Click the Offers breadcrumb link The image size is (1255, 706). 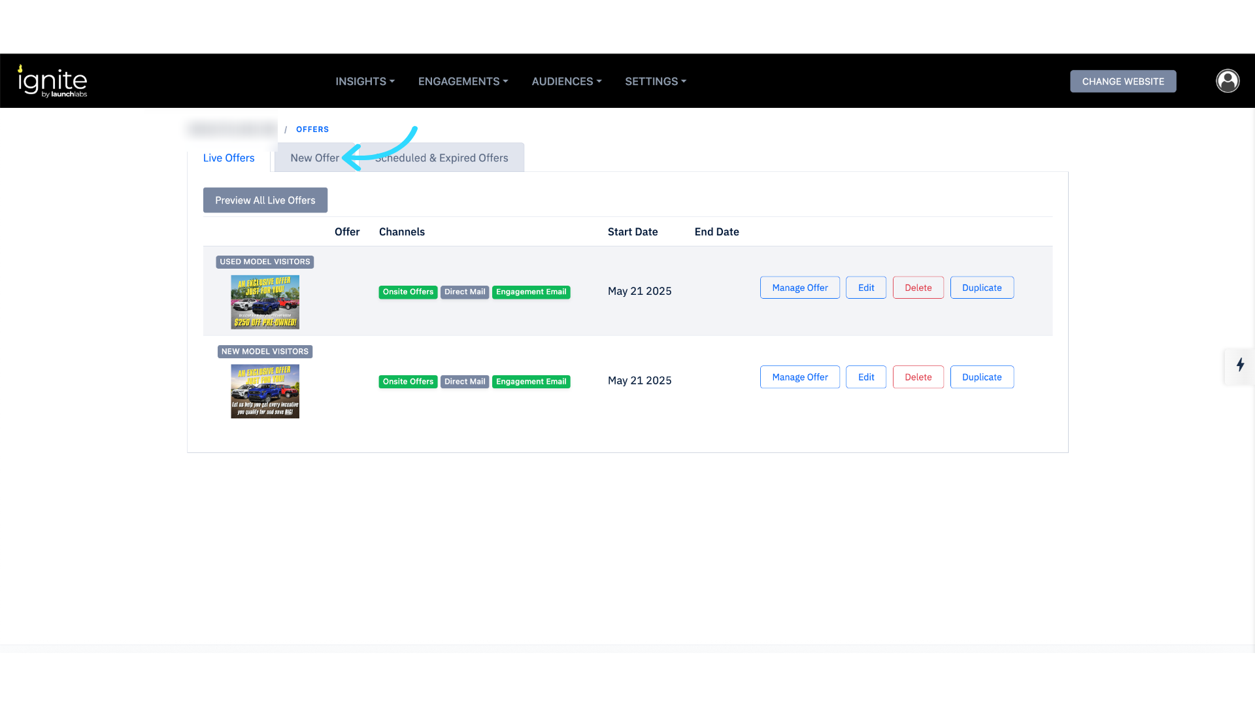pyautogui.click(x=312, y=129)
